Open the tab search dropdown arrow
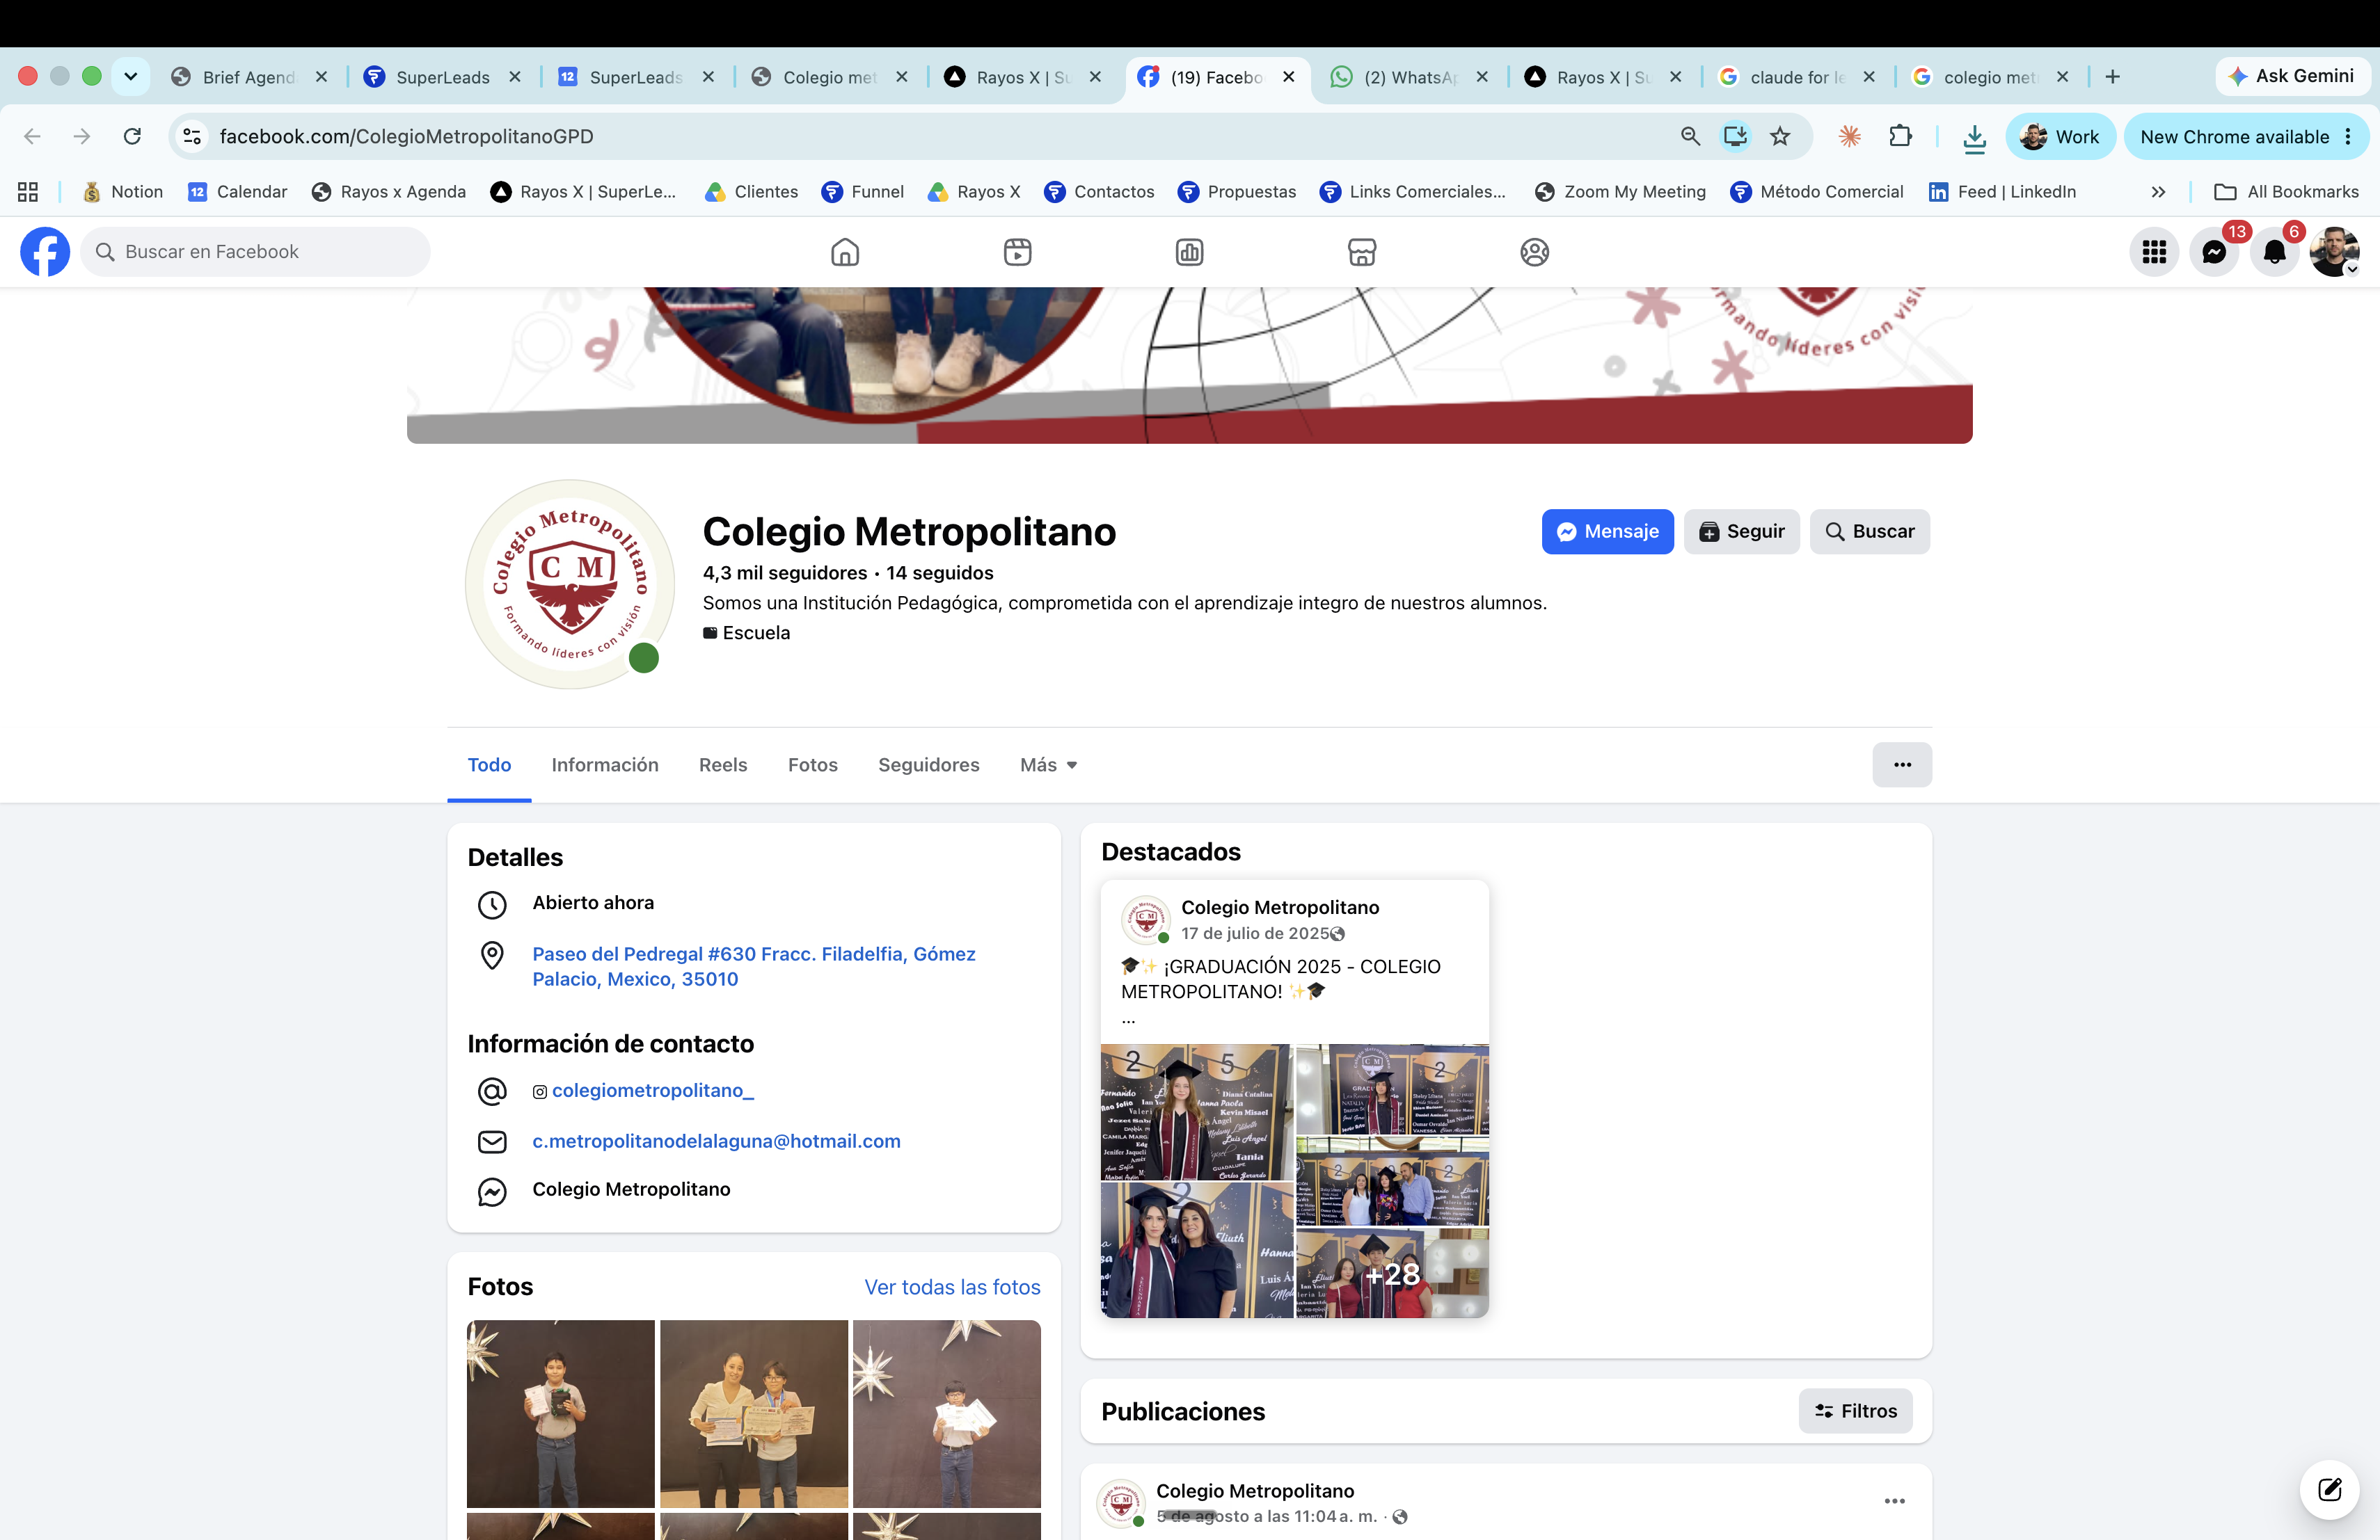 [x=130, y=77]
